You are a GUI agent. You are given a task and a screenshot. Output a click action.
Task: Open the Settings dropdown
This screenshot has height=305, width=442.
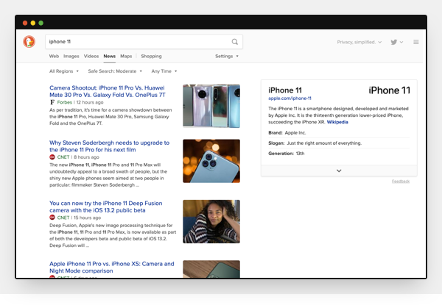point(227,56)
